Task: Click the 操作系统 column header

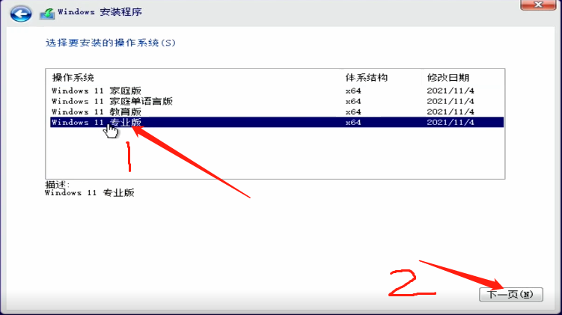Action: click(73, 77)
